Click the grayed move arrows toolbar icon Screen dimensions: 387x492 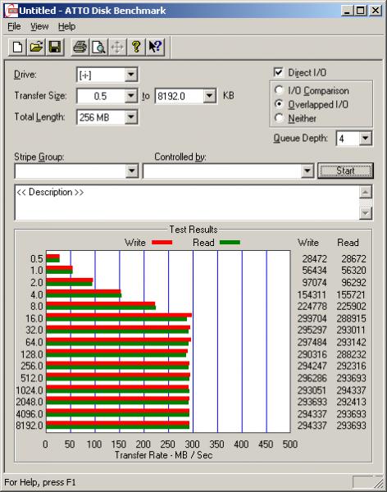117,48
